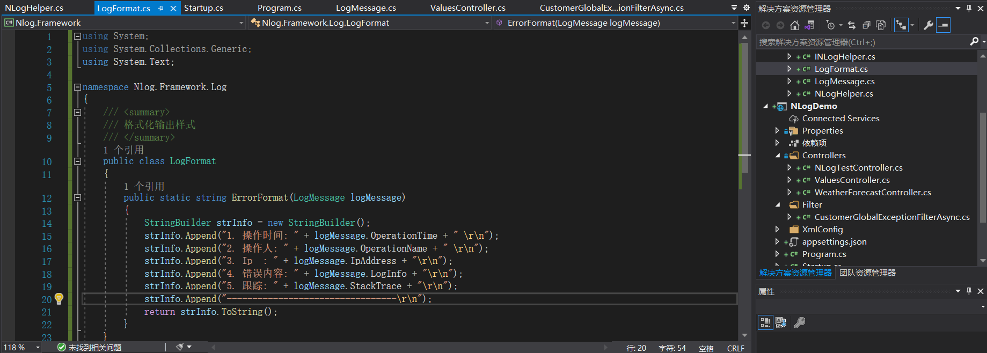Pin the LogFormat.cs tab
The width and height of the screenshot is (987, 353).
click(x=160, y=8)
